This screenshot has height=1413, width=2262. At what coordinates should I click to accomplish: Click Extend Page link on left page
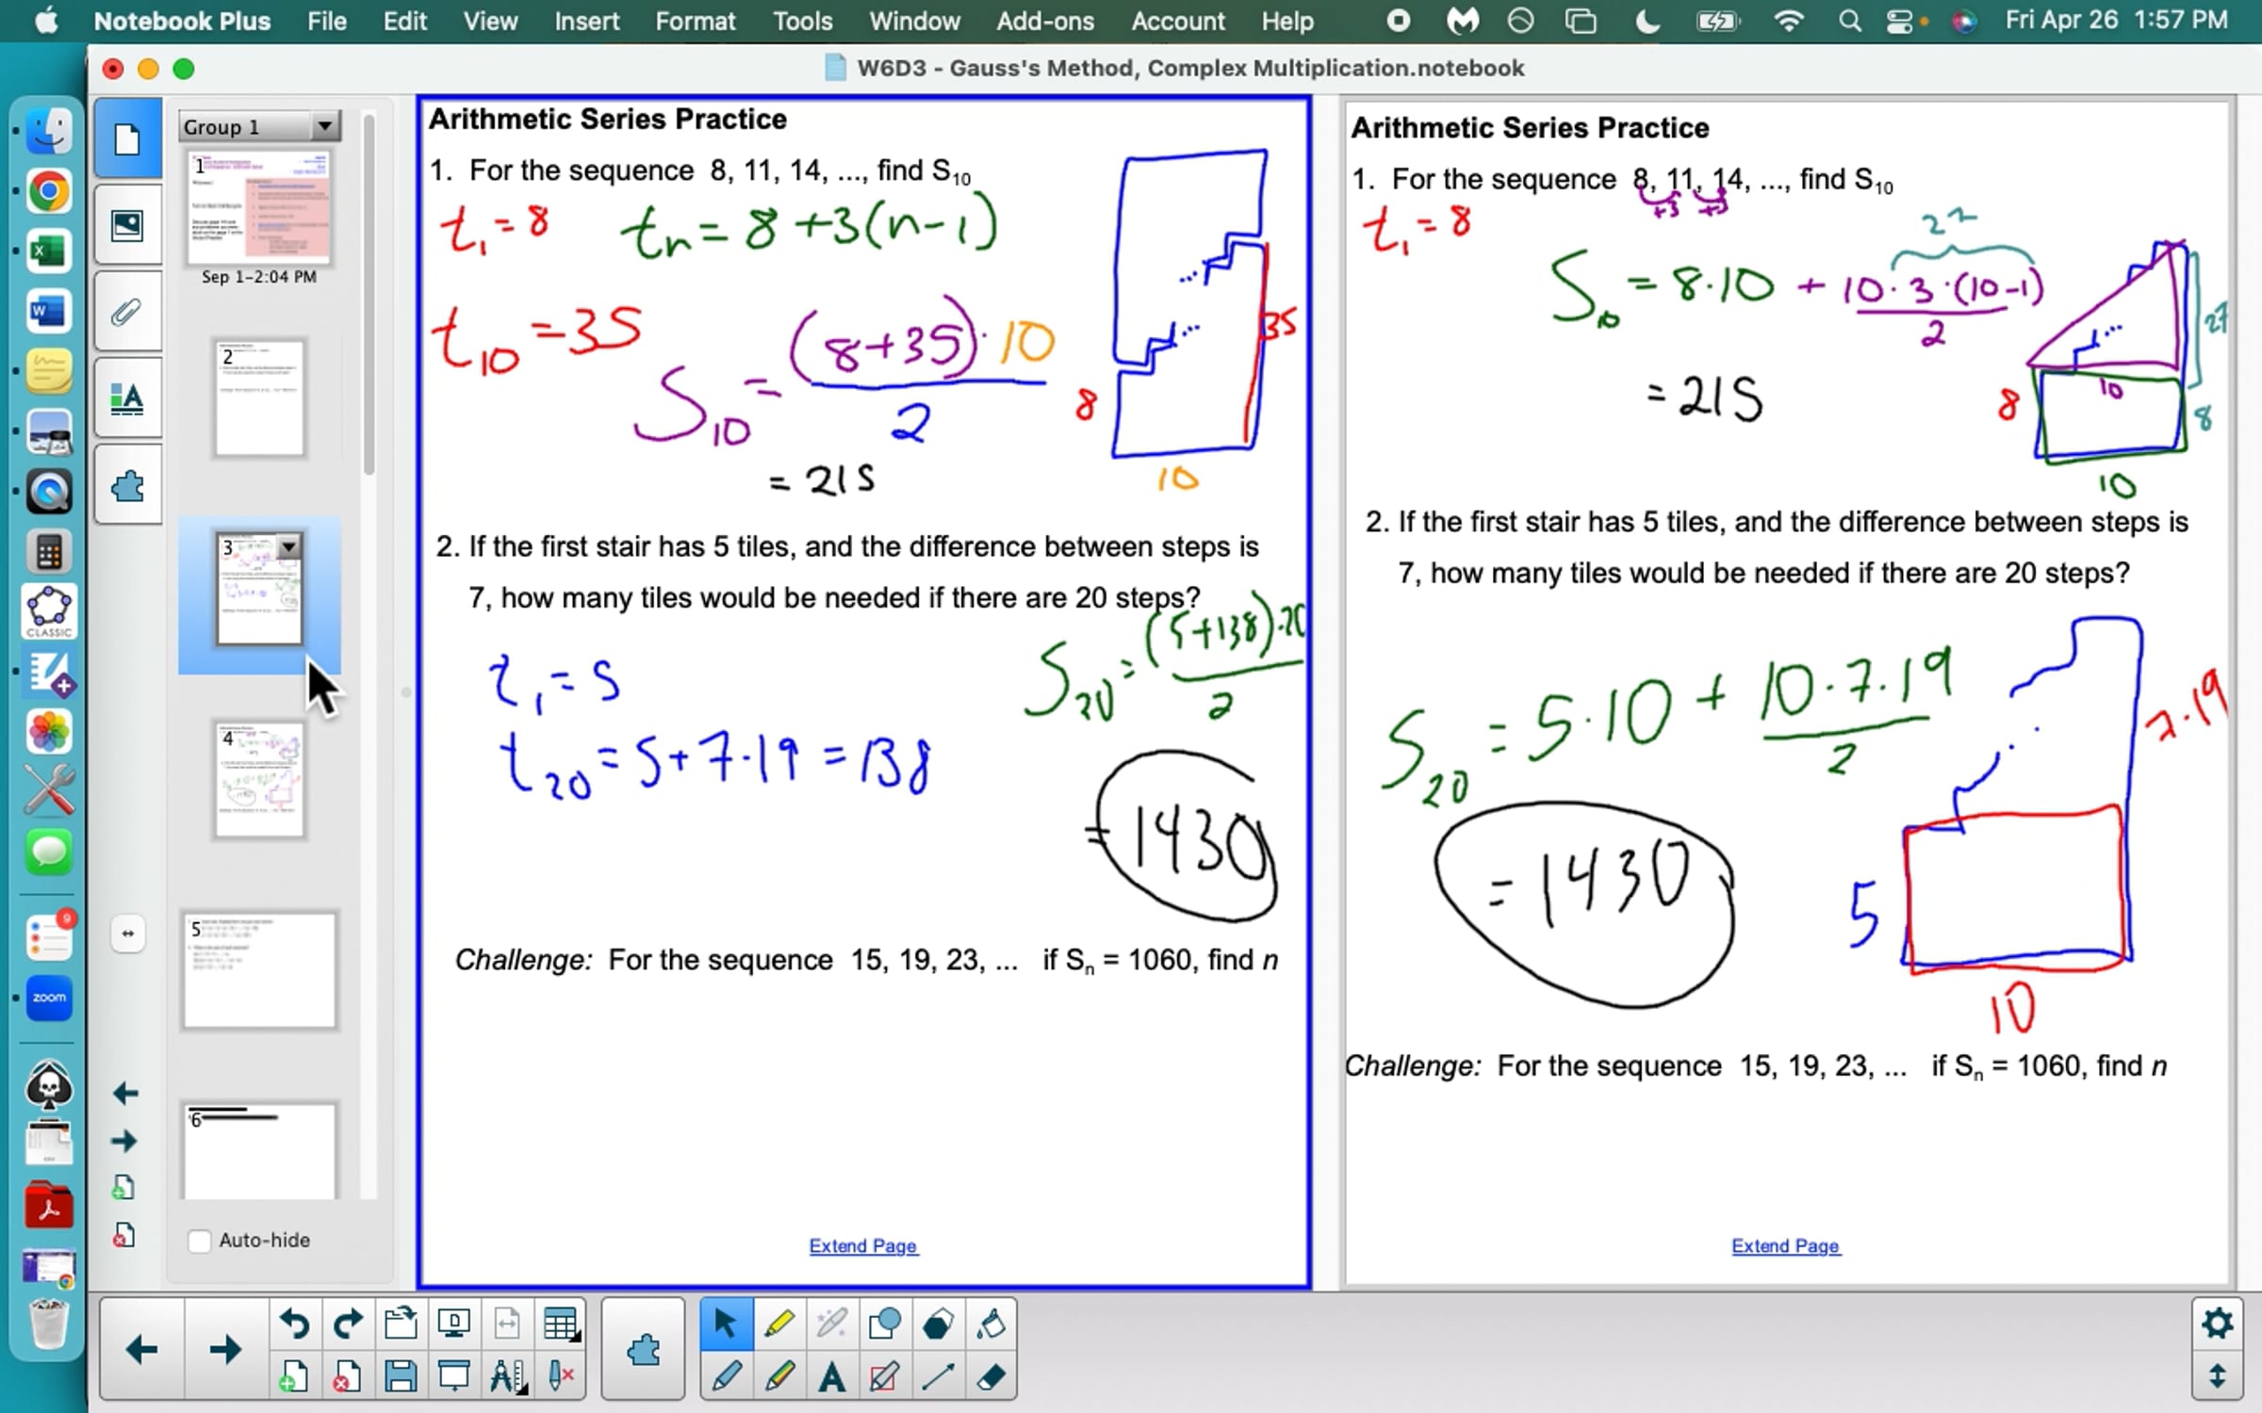point(862,1245)
